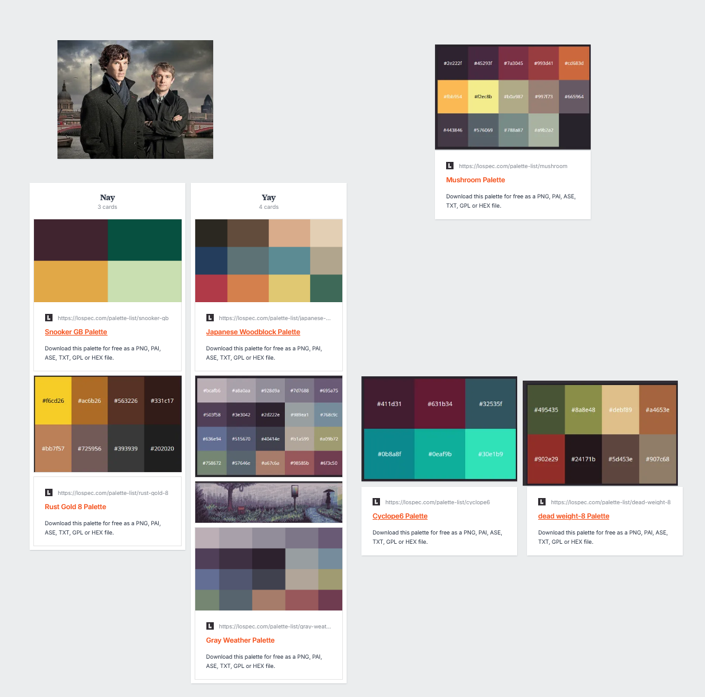The height and width of the screenshot is (697, 705).
Task: Open the Snooker GB Palette link
Action: coord(76,332)
